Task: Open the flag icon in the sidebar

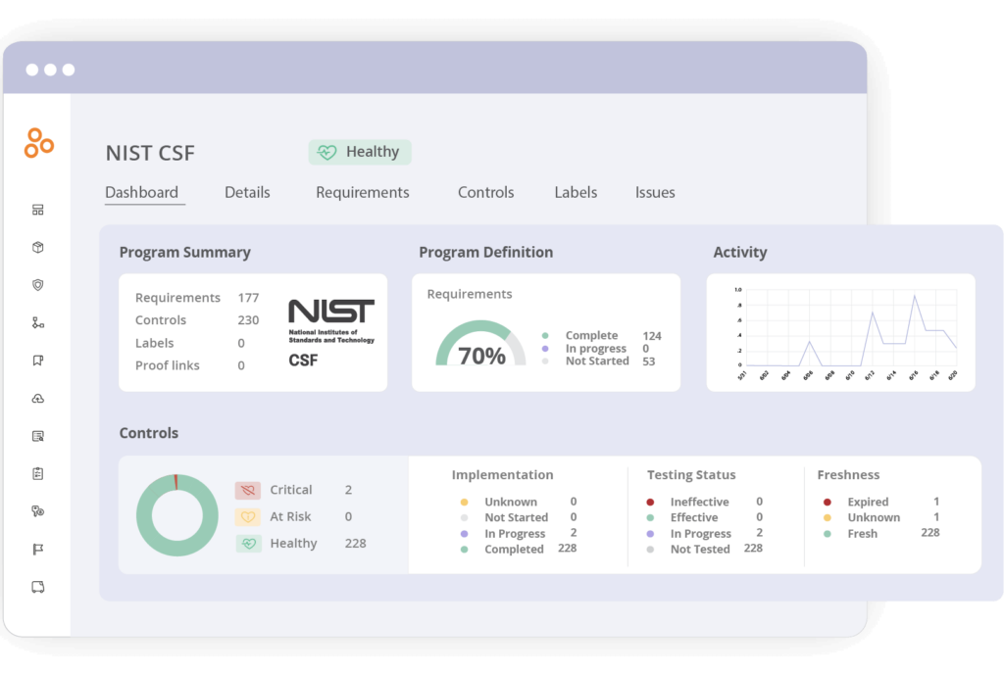Action: coord(37,548)
